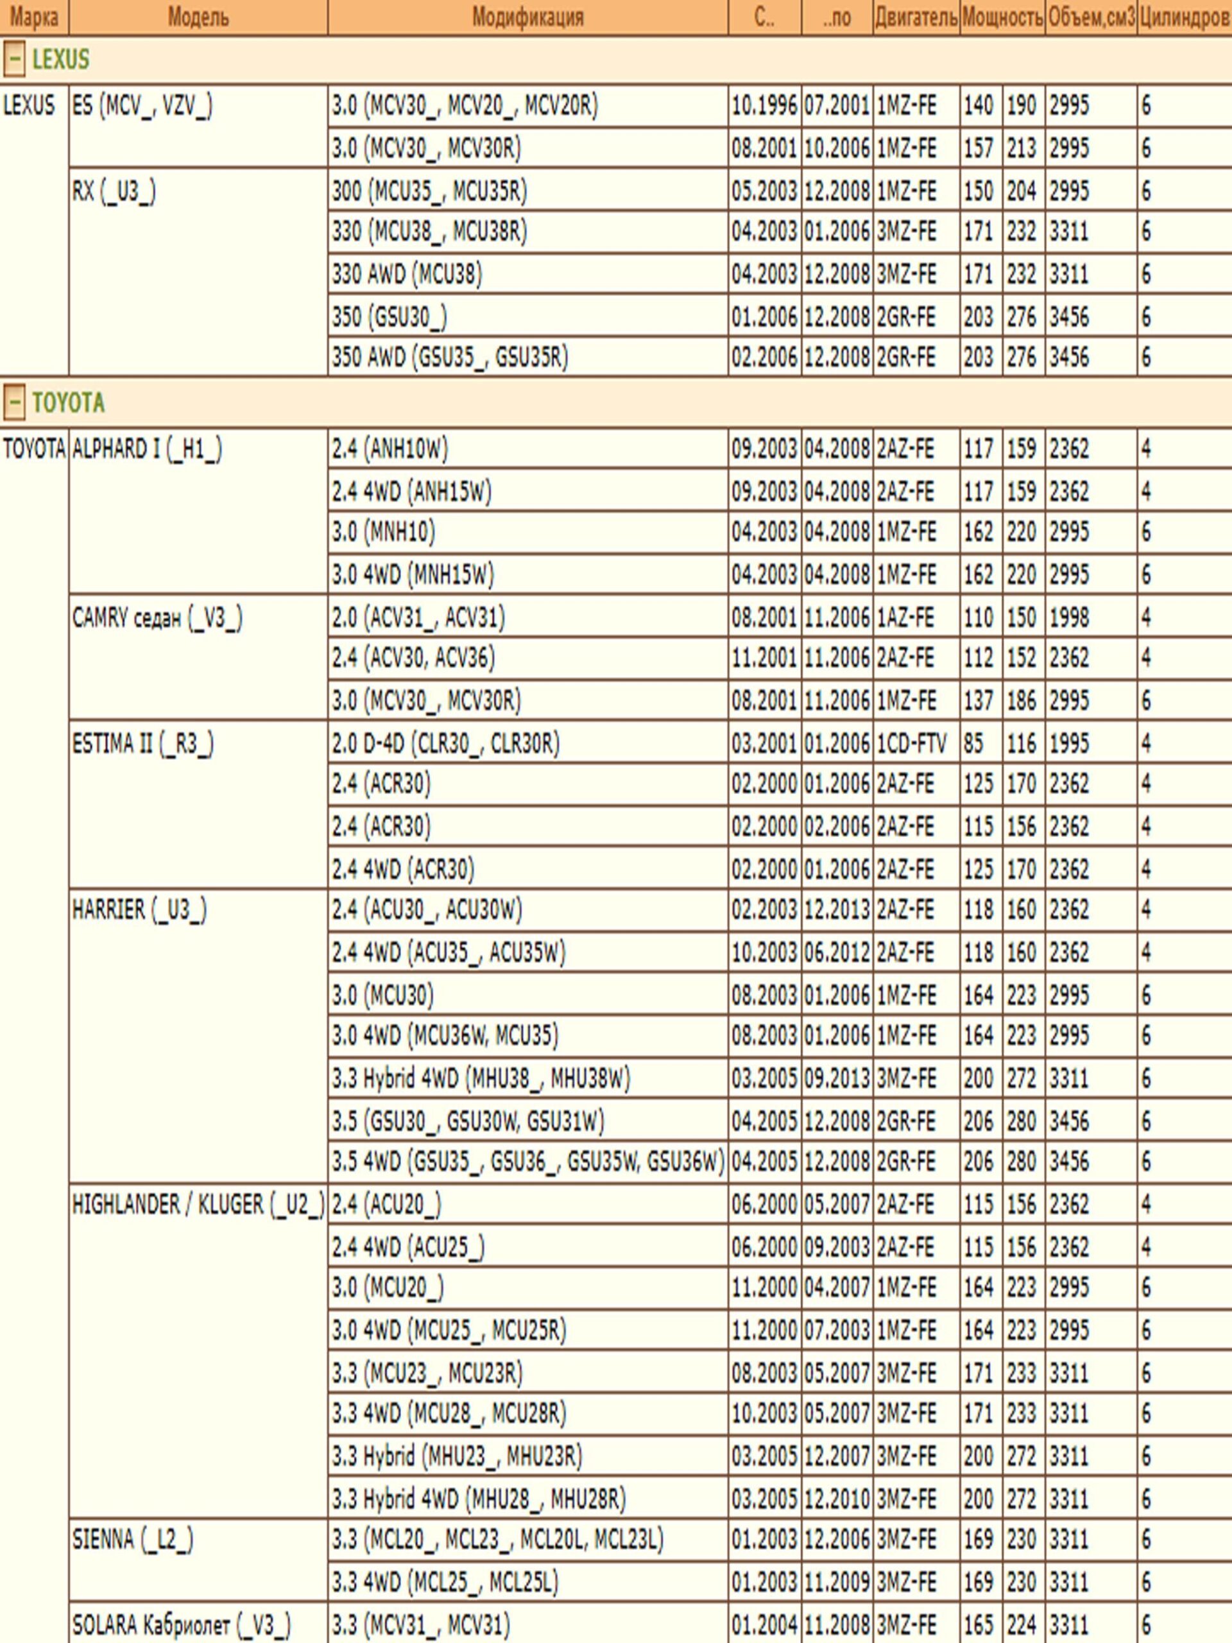Select HIGHLANDER / KLUGER (_U2_) model cell
The image size is (1232, 1643).
point(198,1350)
